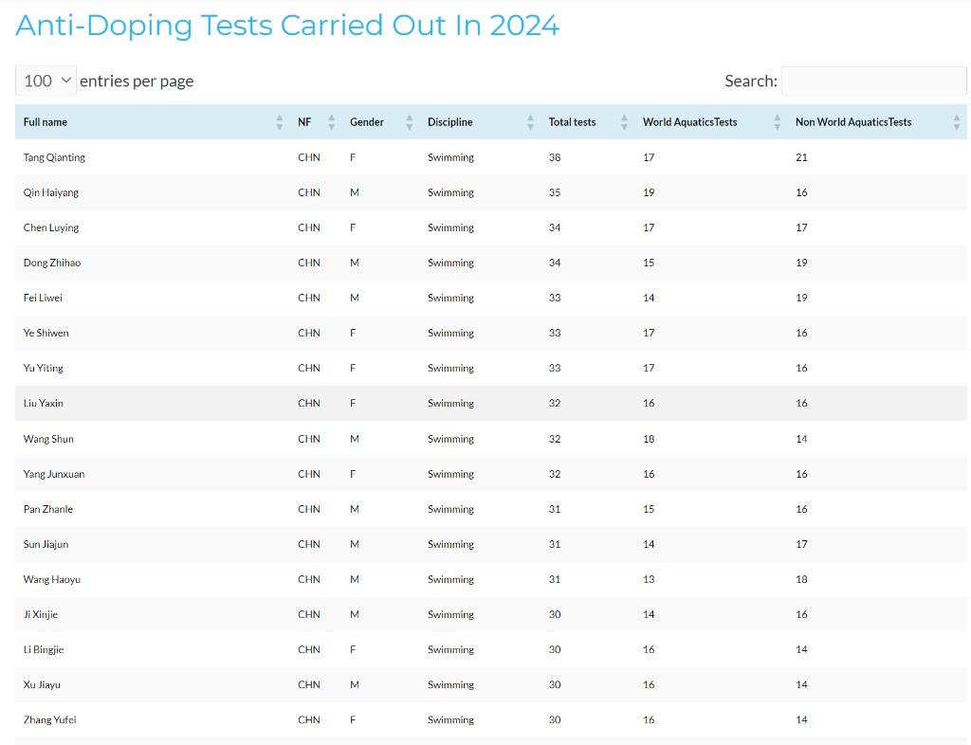This screenshot has width=971, height=745.
Task: Toggle sort icon for Gender column
Action: 410,122
